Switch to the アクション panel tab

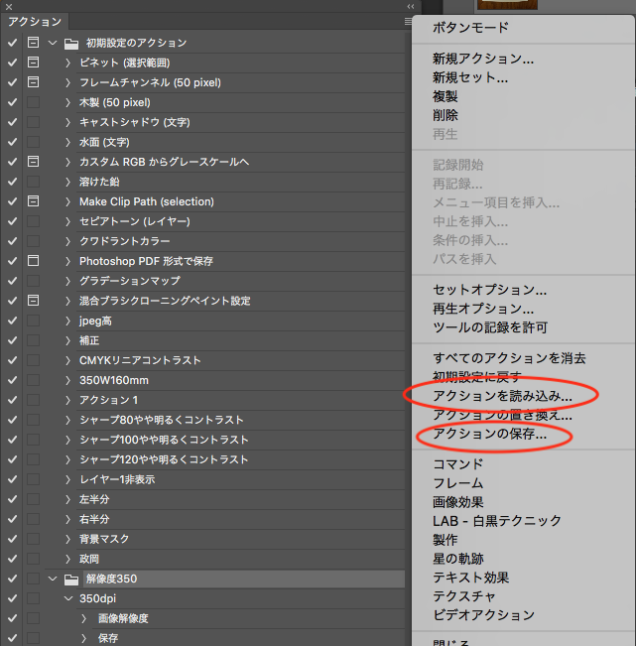point(35,21)
